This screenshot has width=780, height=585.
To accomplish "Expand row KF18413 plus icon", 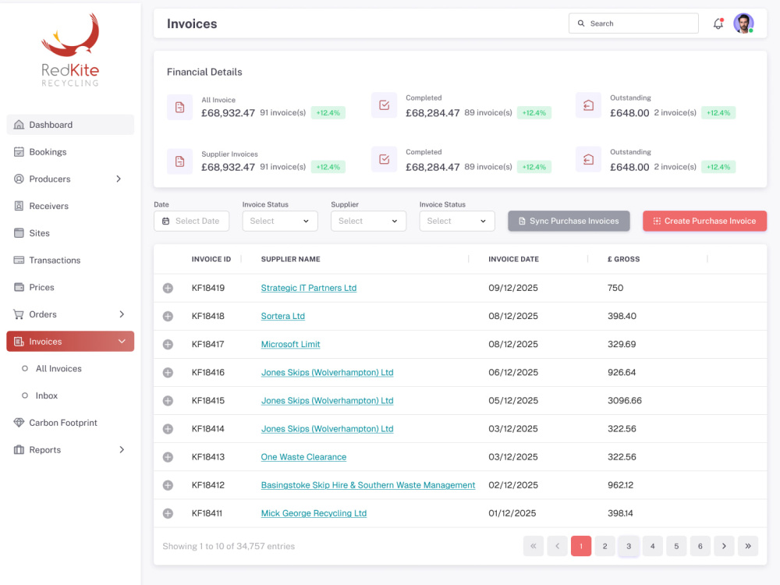I will [168, 457].
